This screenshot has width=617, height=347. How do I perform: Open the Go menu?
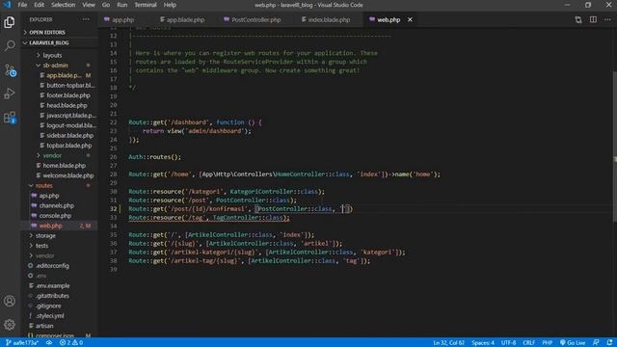tap(106, 5)
